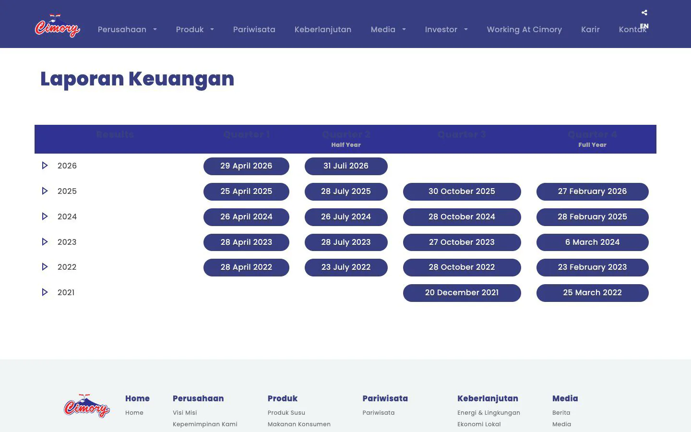Expand the 2021 results row arrow
This screenshot has height=432, width=691.
[x=45, y=292]
